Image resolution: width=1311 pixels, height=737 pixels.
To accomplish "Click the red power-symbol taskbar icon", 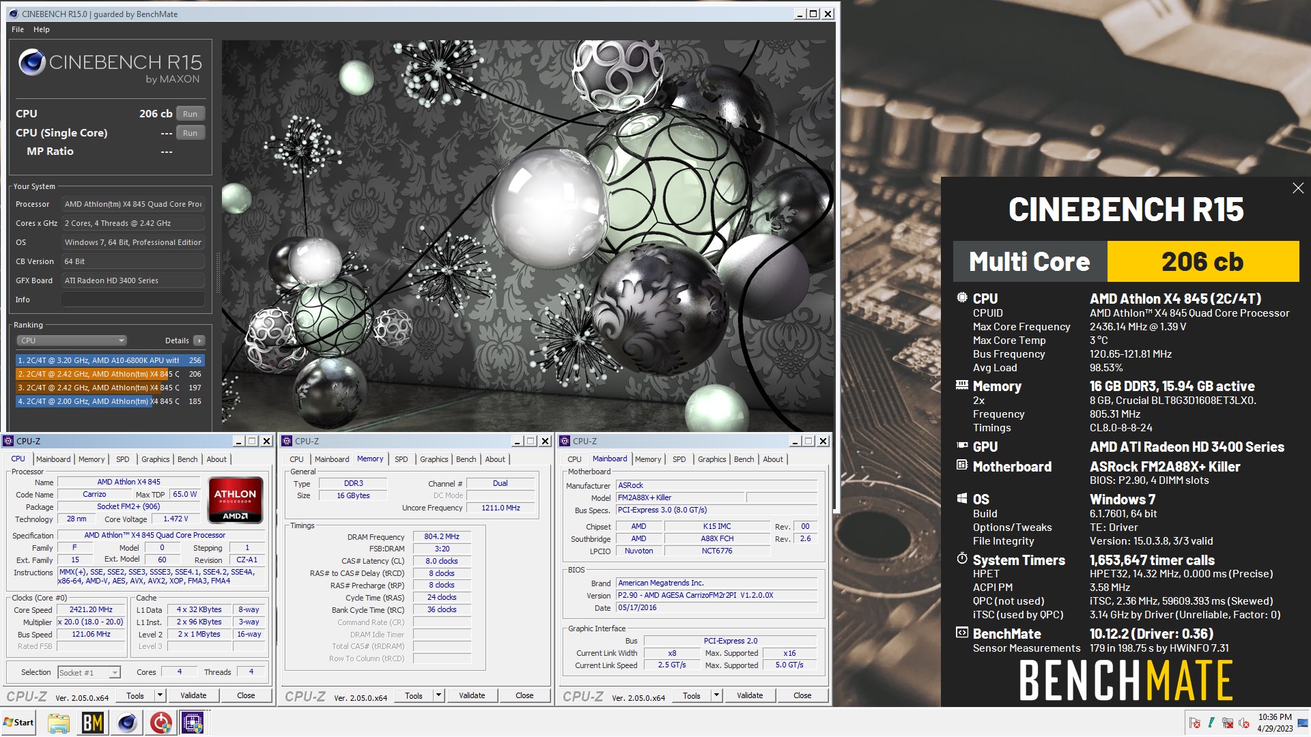I will coord(160,723).
